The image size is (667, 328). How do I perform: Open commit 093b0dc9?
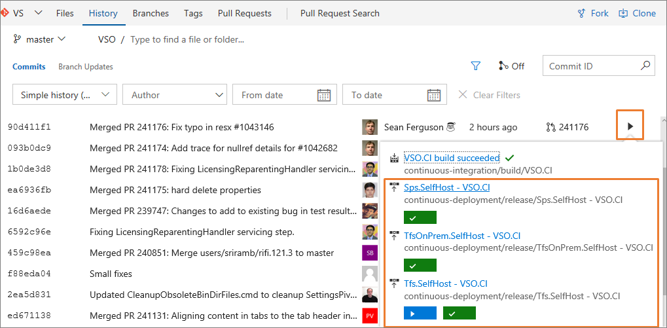tap(29, 148)
